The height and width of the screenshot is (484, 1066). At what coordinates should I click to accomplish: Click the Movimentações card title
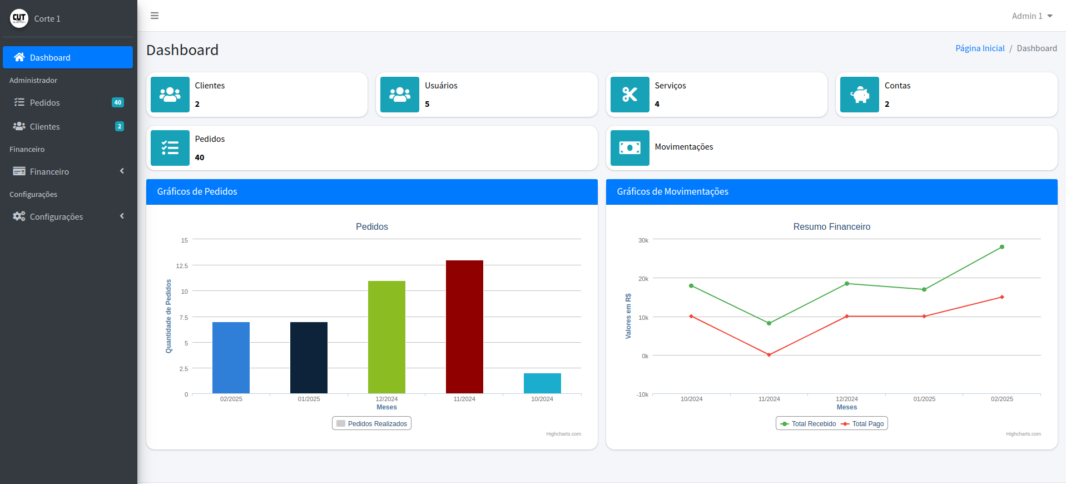click(684, 147)
